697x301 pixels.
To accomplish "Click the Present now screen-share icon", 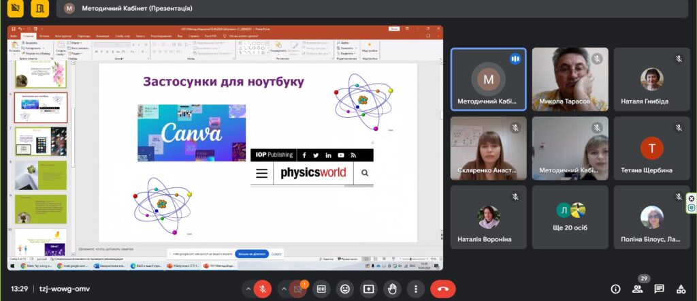I will tap(368, 289).
